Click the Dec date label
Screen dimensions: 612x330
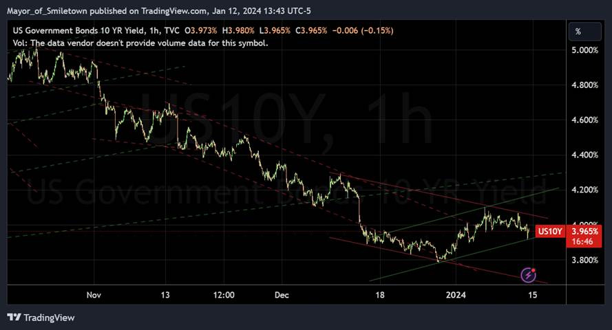tap(282, 295)
